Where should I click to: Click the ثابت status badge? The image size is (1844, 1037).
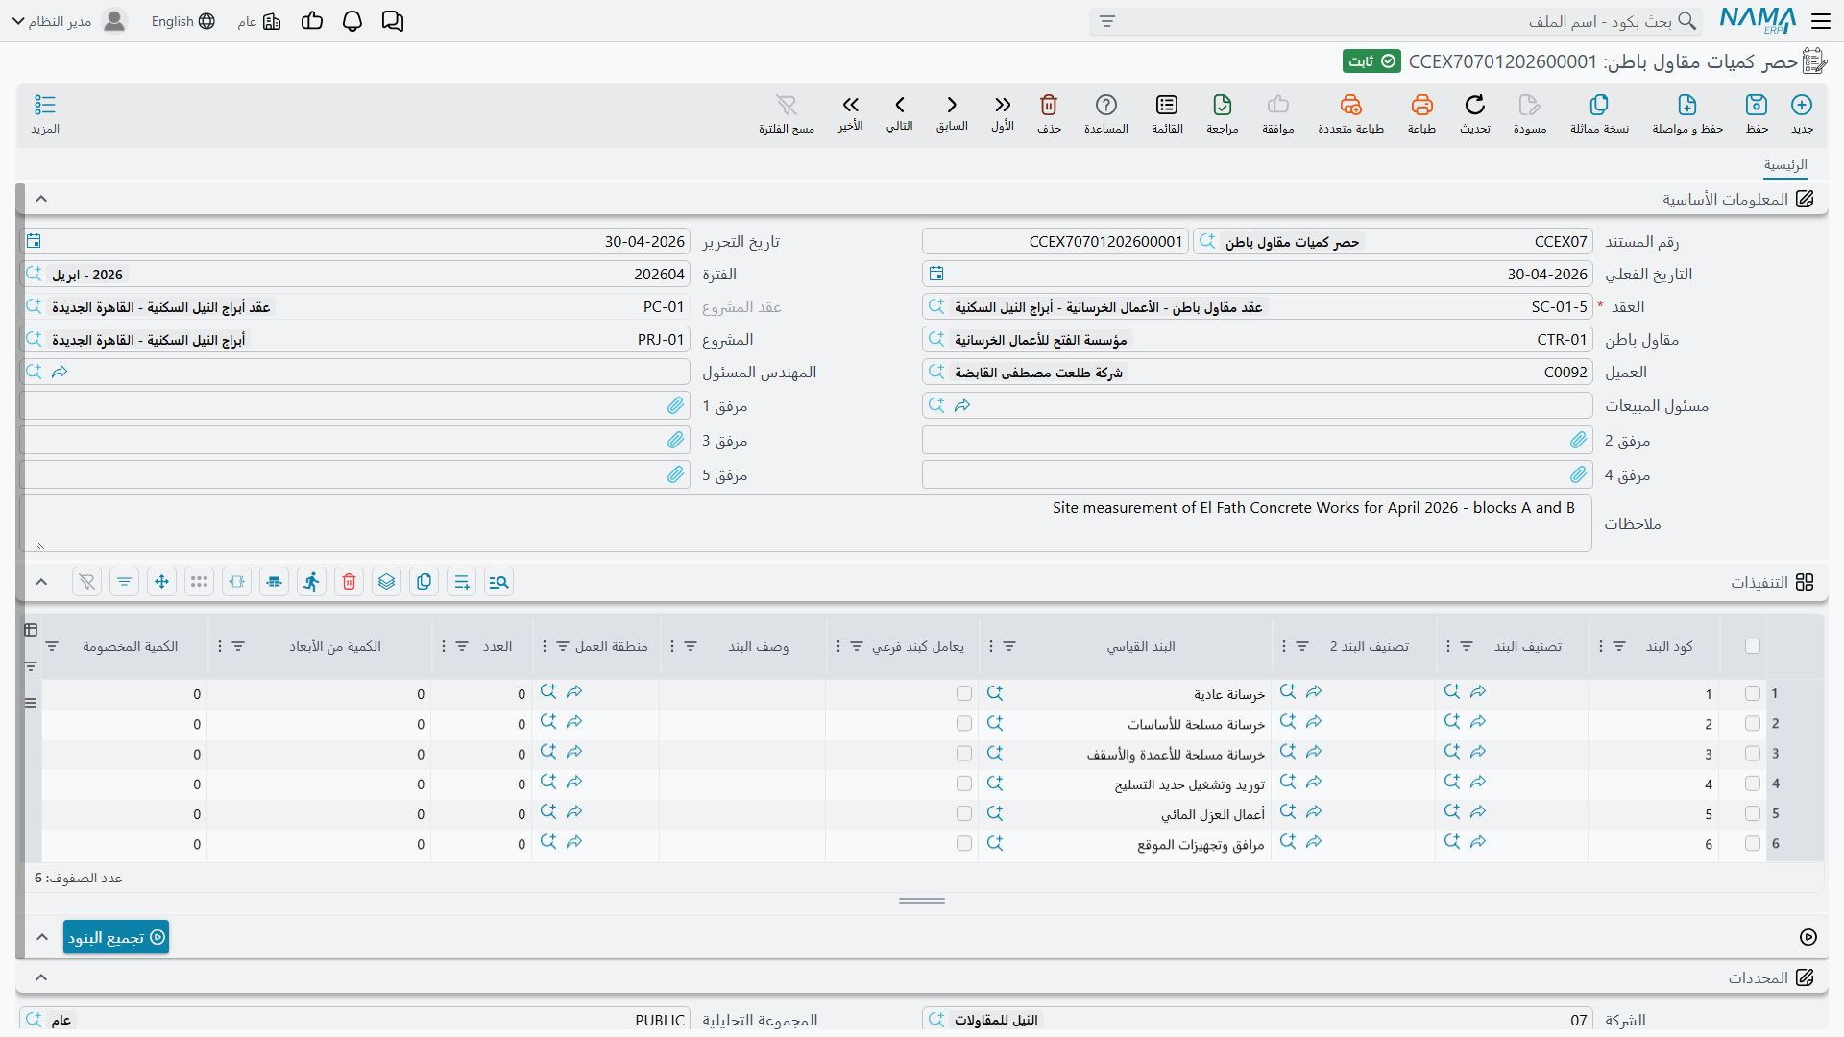1371,61
